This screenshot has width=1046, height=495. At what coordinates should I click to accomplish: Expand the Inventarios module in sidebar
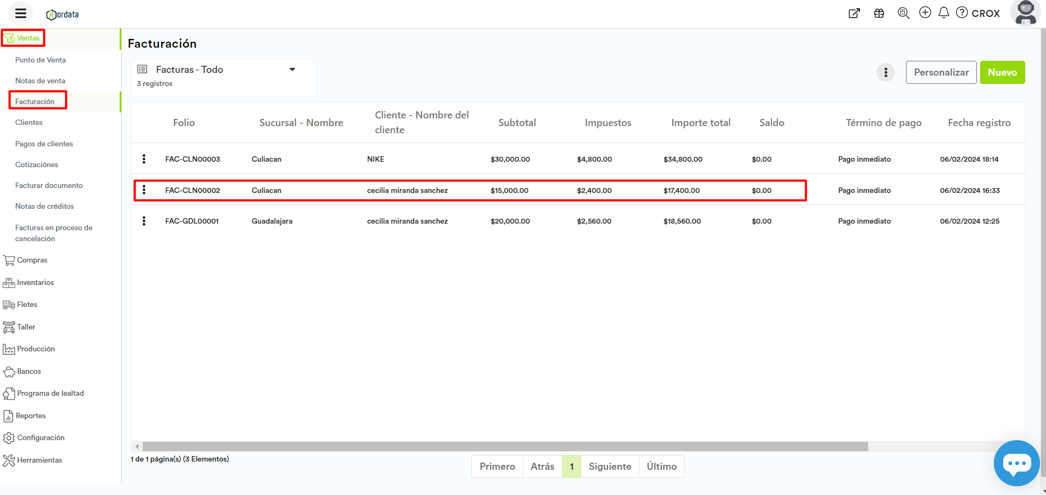click(35, 282)
